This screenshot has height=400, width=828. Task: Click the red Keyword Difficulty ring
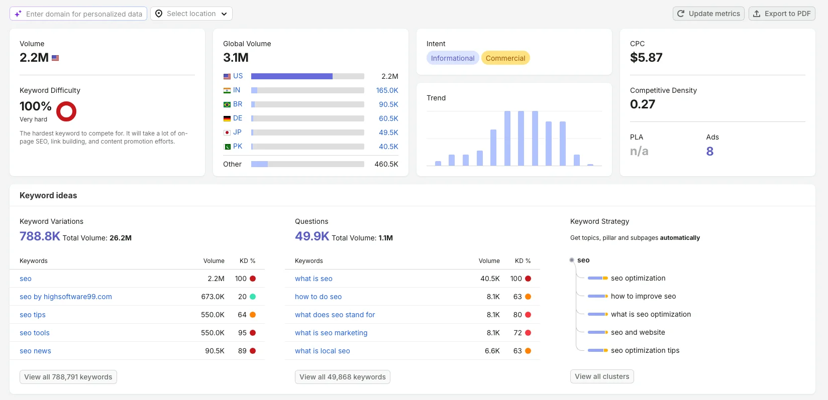click(x=66, y=111)
